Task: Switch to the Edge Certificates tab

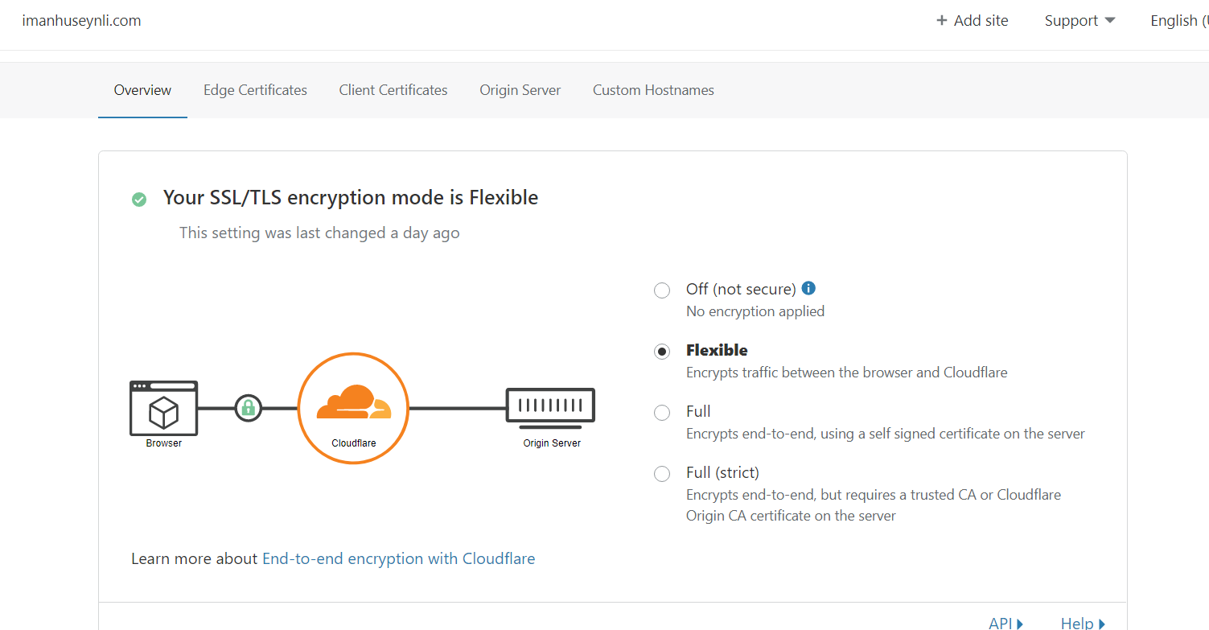Action: [x=255, y=90]
